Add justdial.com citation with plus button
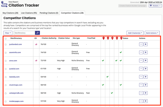Screen dimensions: 163x107 point(145,69)
